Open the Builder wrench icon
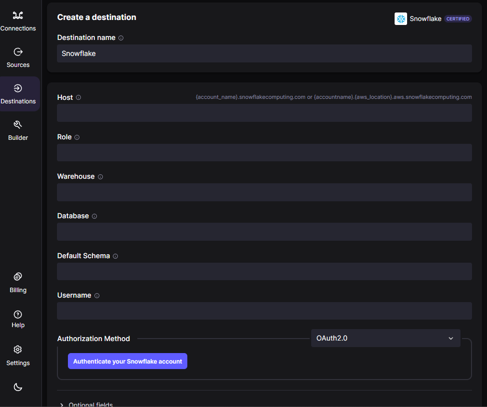 pyautogui.click(x=17, y=124)
